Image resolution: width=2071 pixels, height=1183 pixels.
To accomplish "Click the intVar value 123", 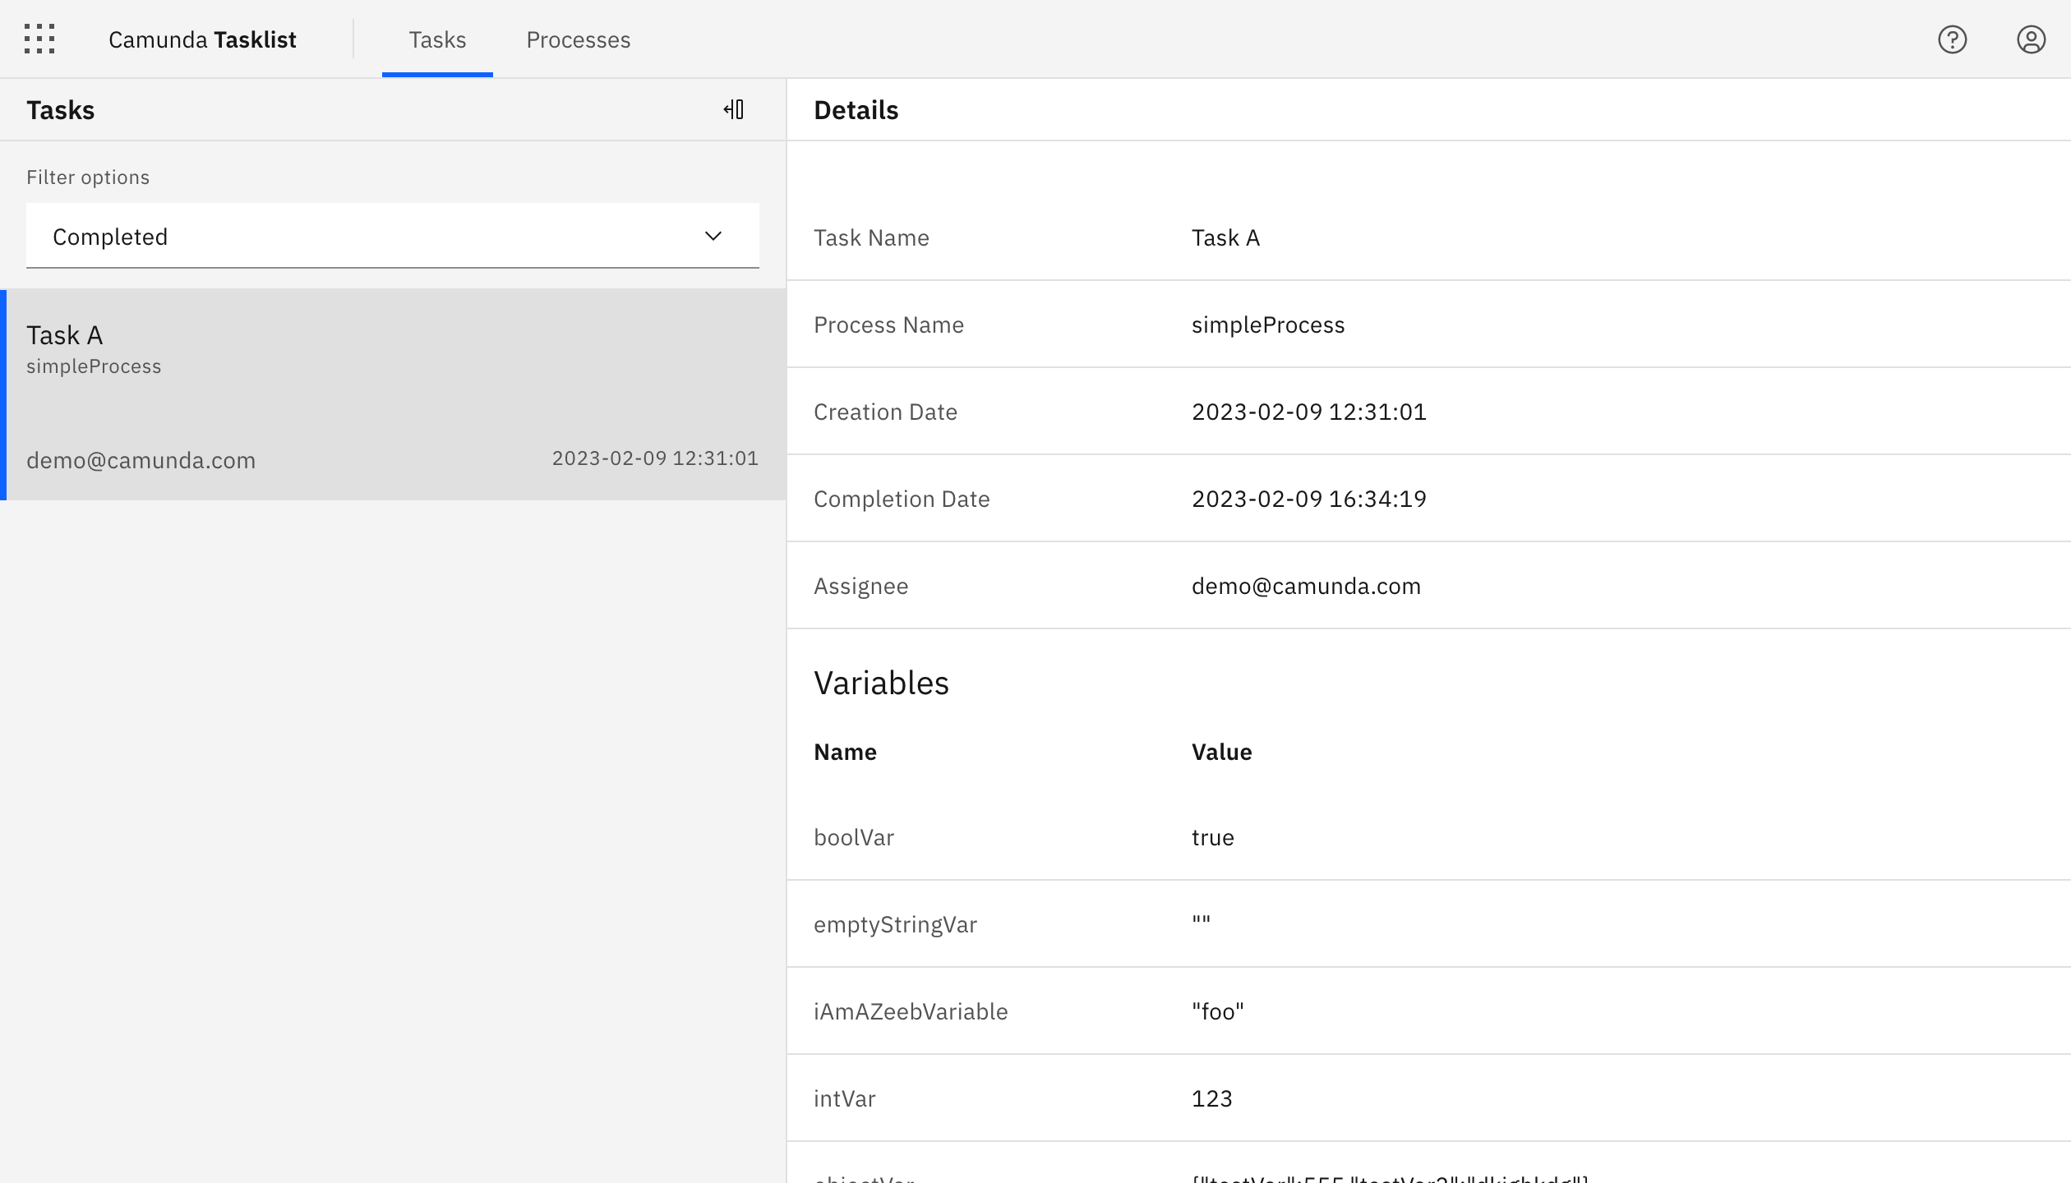I will [x=1211, y=1098].
